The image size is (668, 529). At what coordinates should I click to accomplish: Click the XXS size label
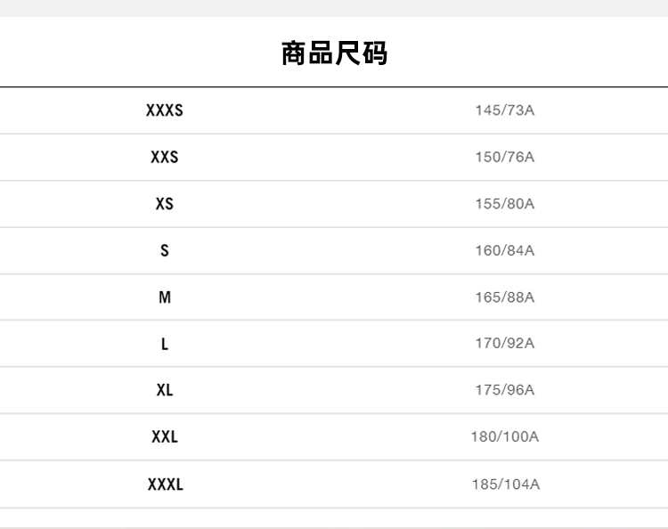click(x=165, y=158)
